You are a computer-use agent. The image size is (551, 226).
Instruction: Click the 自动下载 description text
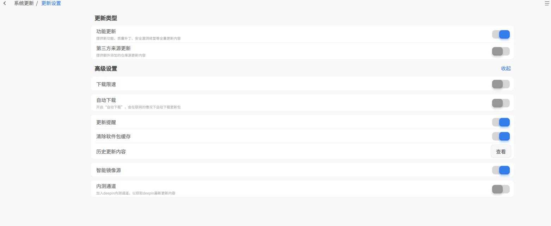[x=139, y=107]
